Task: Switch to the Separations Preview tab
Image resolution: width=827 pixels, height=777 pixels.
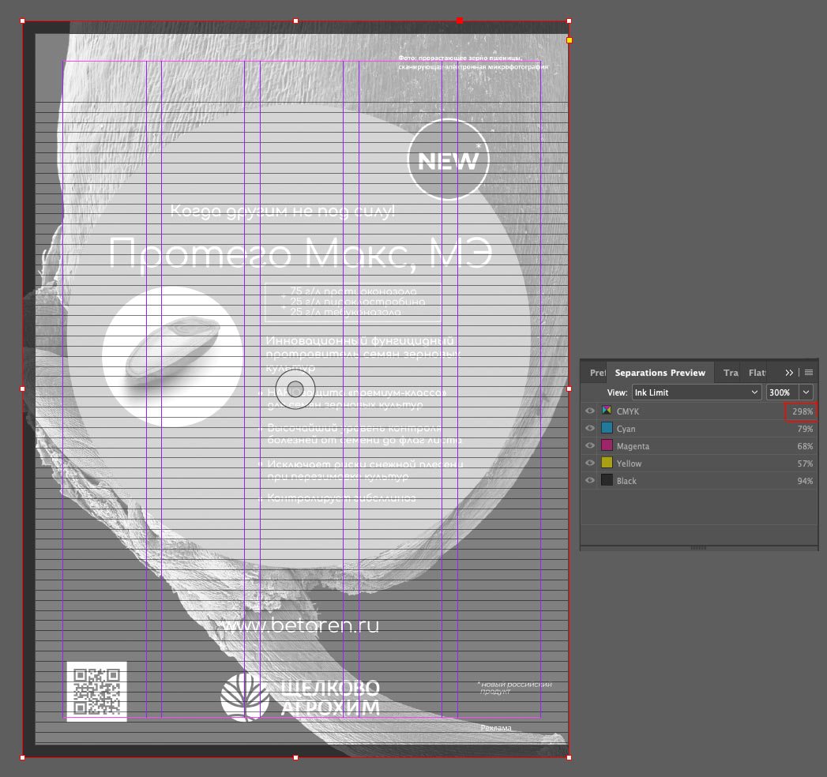Action: (x=660, y=373)
